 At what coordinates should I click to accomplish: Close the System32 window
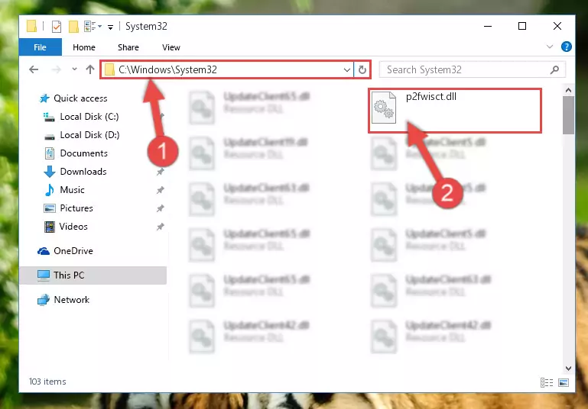tap(557, 26)
